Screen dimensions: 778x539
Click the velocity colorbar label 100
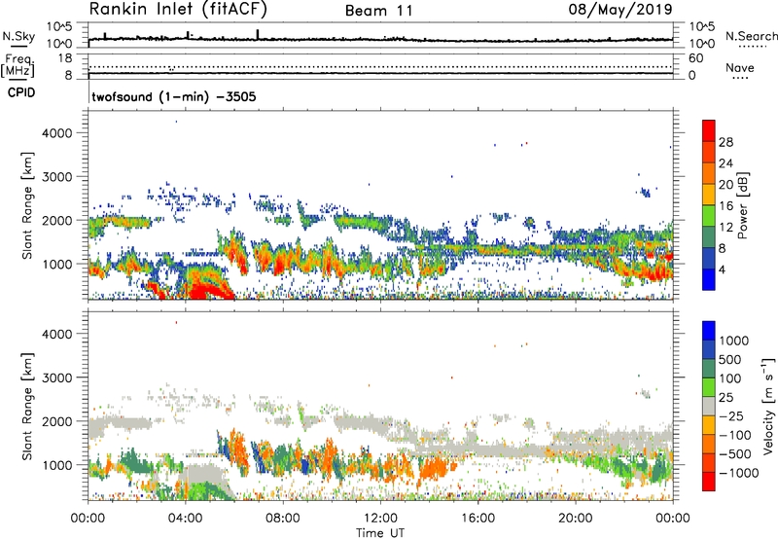(x=730, y=378)
